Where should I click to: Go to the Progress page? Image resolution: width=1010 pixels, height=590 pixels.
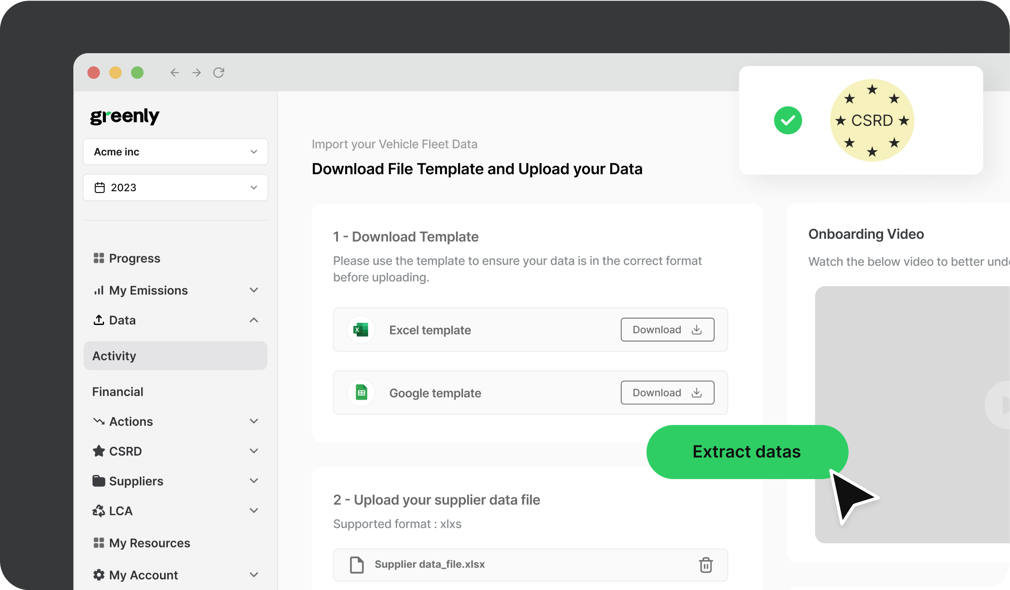click(x=134, y=258)
